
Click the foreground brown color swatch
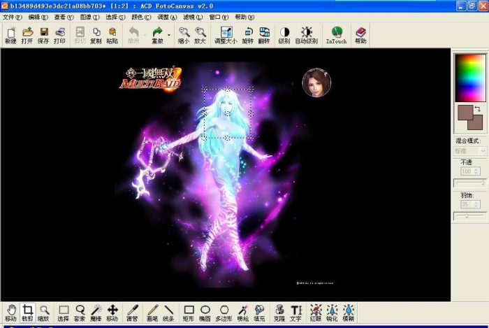[465, 112]
